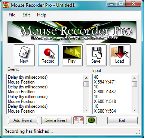Click the green clock scheduler icon

(91, 120)
